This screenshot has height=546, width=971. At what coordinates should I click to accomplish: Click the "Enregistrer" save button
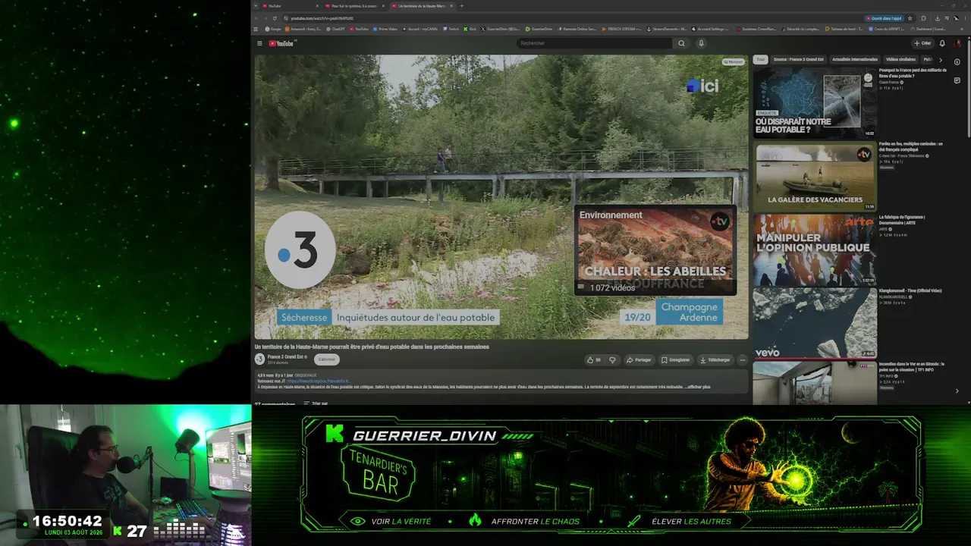click(x=675, y=359)
